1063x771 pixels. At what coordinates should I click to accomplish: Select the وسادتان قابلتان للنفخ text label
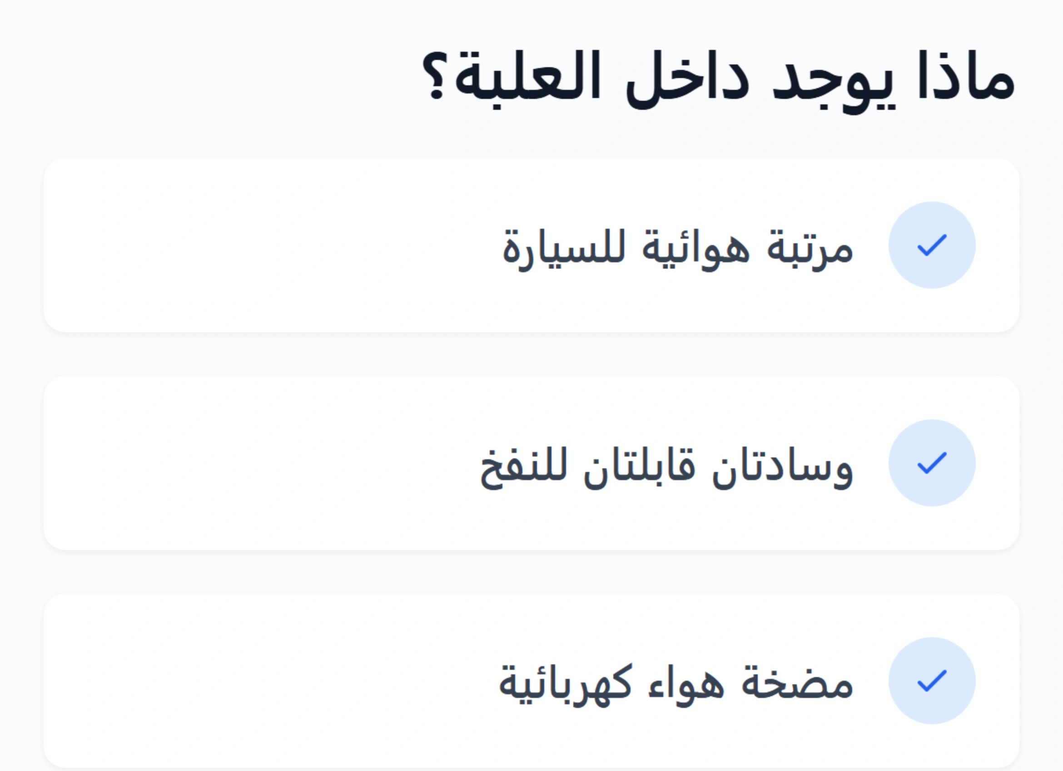point(666,466)
